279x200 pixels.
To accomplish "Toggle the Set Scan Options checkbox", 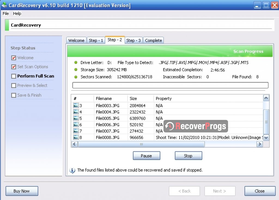I will [x=14, y=67].
